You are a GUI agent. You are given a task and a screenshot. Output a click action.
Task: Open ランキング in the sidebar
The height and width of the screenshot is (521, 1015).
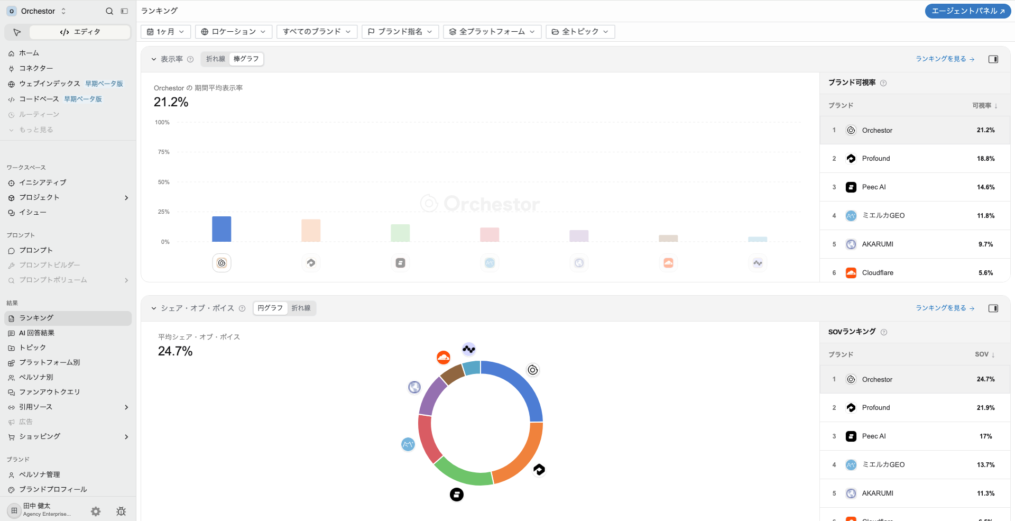coord(68,318)
